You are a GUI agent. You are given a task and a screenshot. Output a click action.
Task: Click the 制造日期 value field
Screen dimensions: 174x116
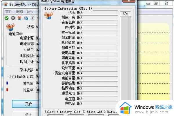coord(97,48)
